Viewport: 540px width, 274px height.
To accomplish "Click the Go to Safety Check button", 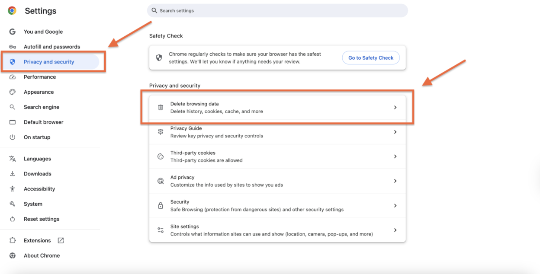I will click(x=371, y=57).
